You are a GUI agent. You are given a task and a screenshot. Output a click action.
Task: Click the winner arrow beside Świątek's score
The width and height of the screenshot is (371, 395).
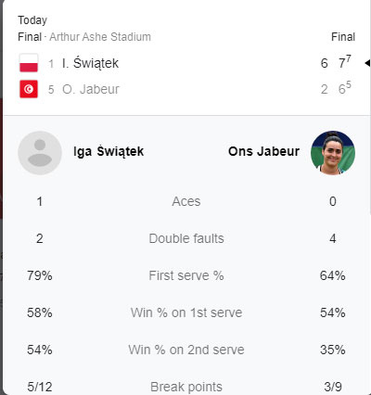(367, 63)
